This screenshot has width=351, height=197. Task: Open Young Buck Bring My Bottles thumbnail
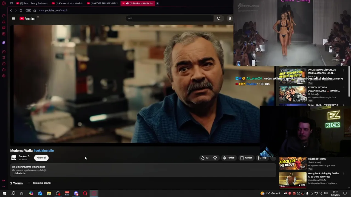pyautogui.click(x=293, y=179)
